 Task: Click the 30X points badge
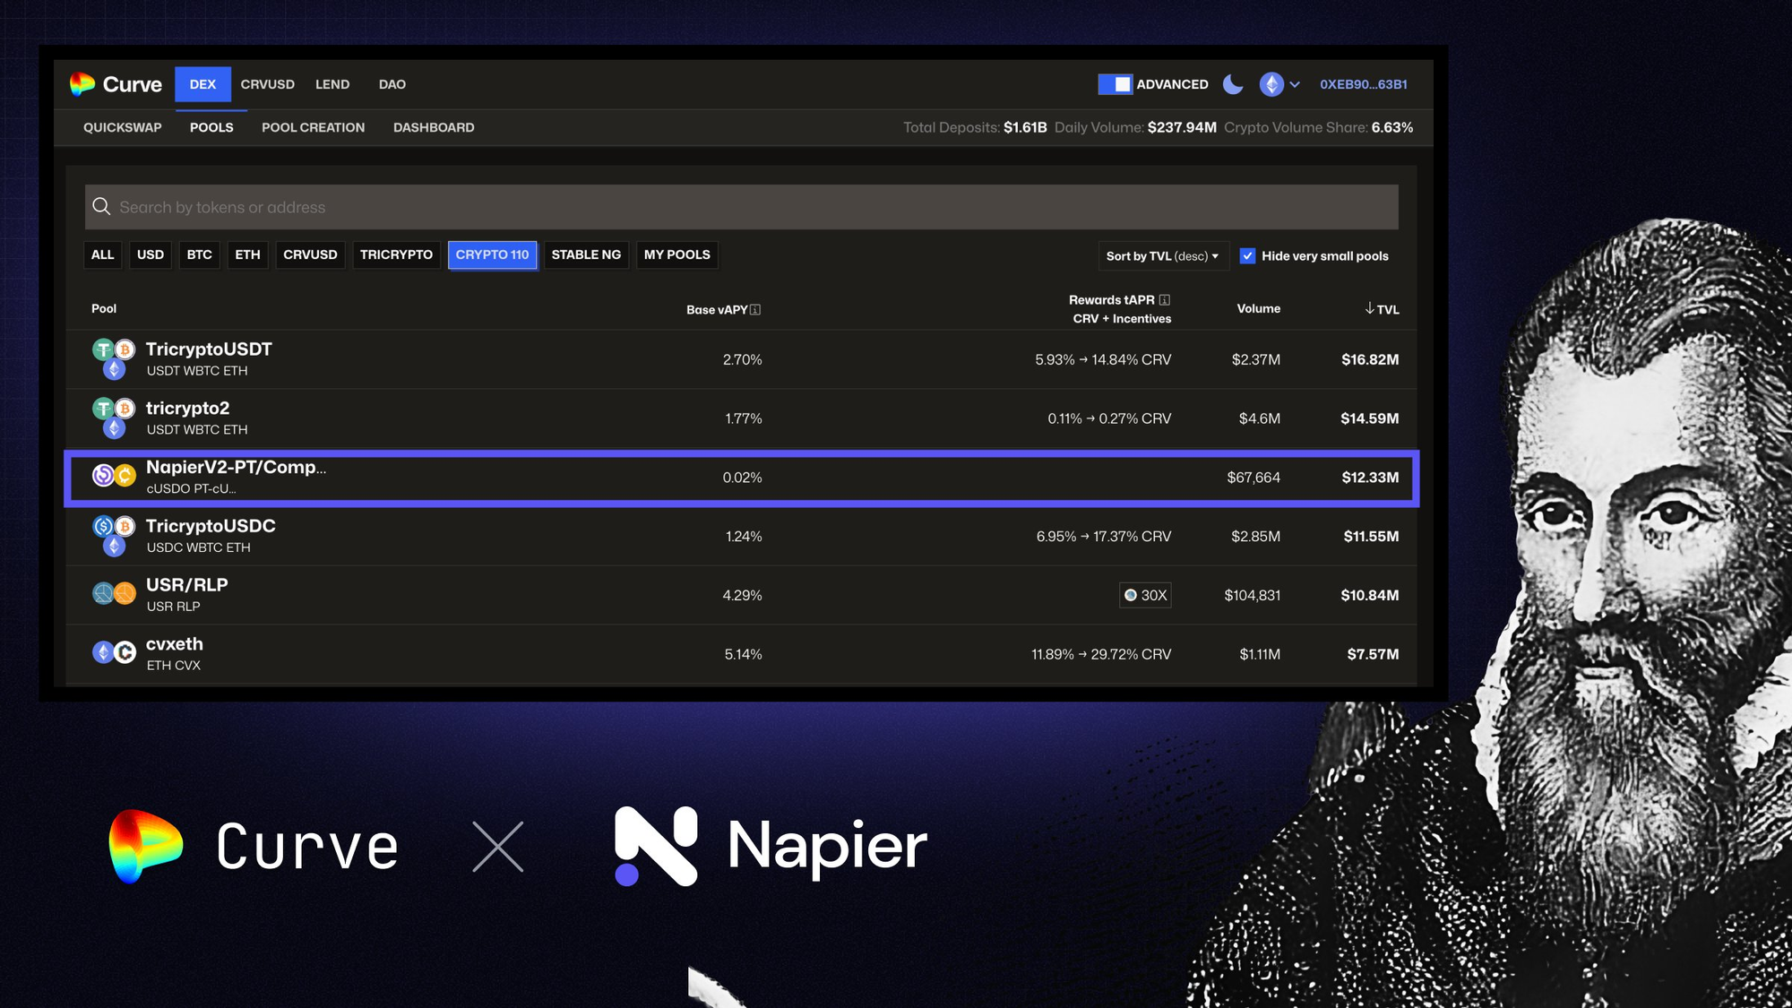point(1145,595)
